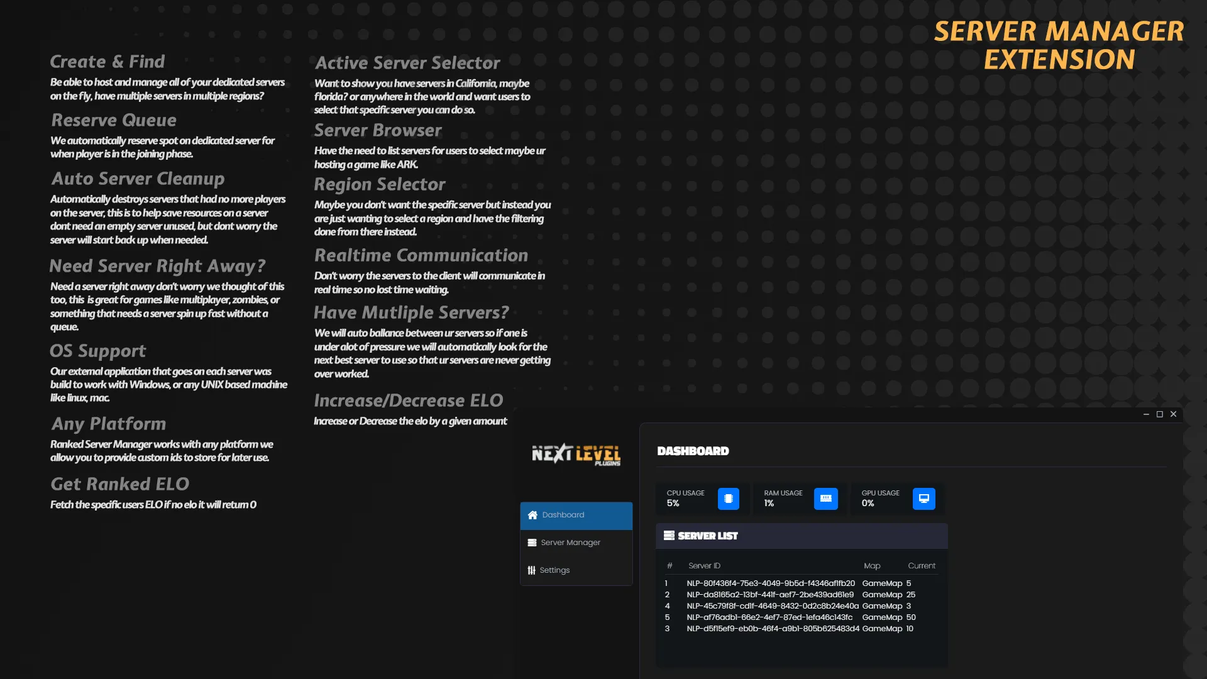
Task: Click the RAM usage memory icon
Action: [x=825, y=499]
